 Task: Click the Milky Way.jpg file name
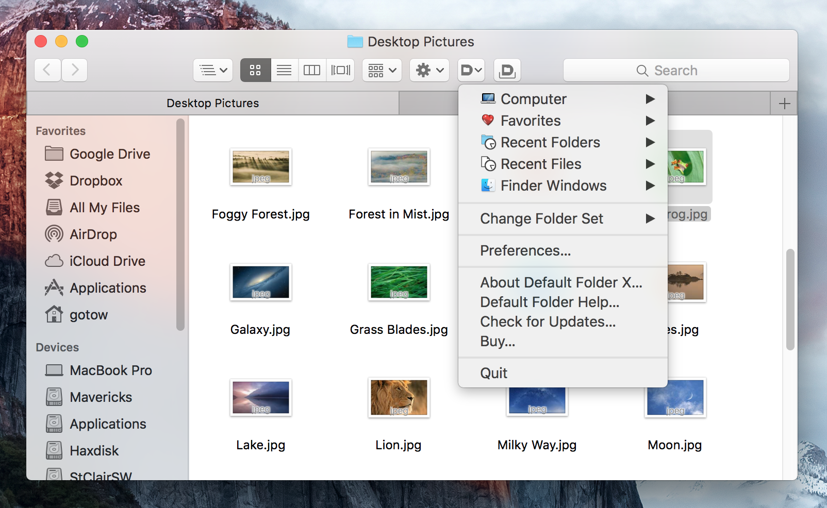(x=537, y=445)
